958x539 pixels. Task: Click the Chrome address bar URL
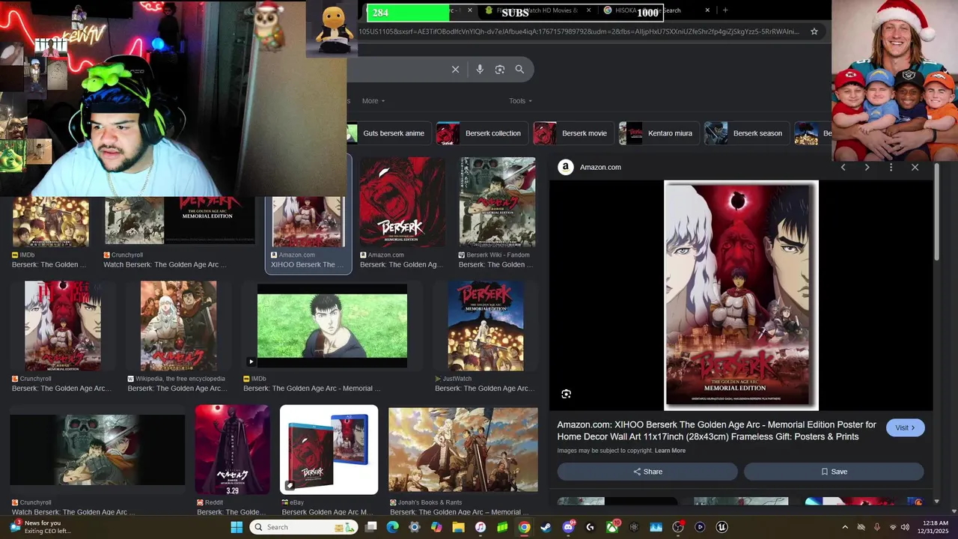tap(580, 31)
